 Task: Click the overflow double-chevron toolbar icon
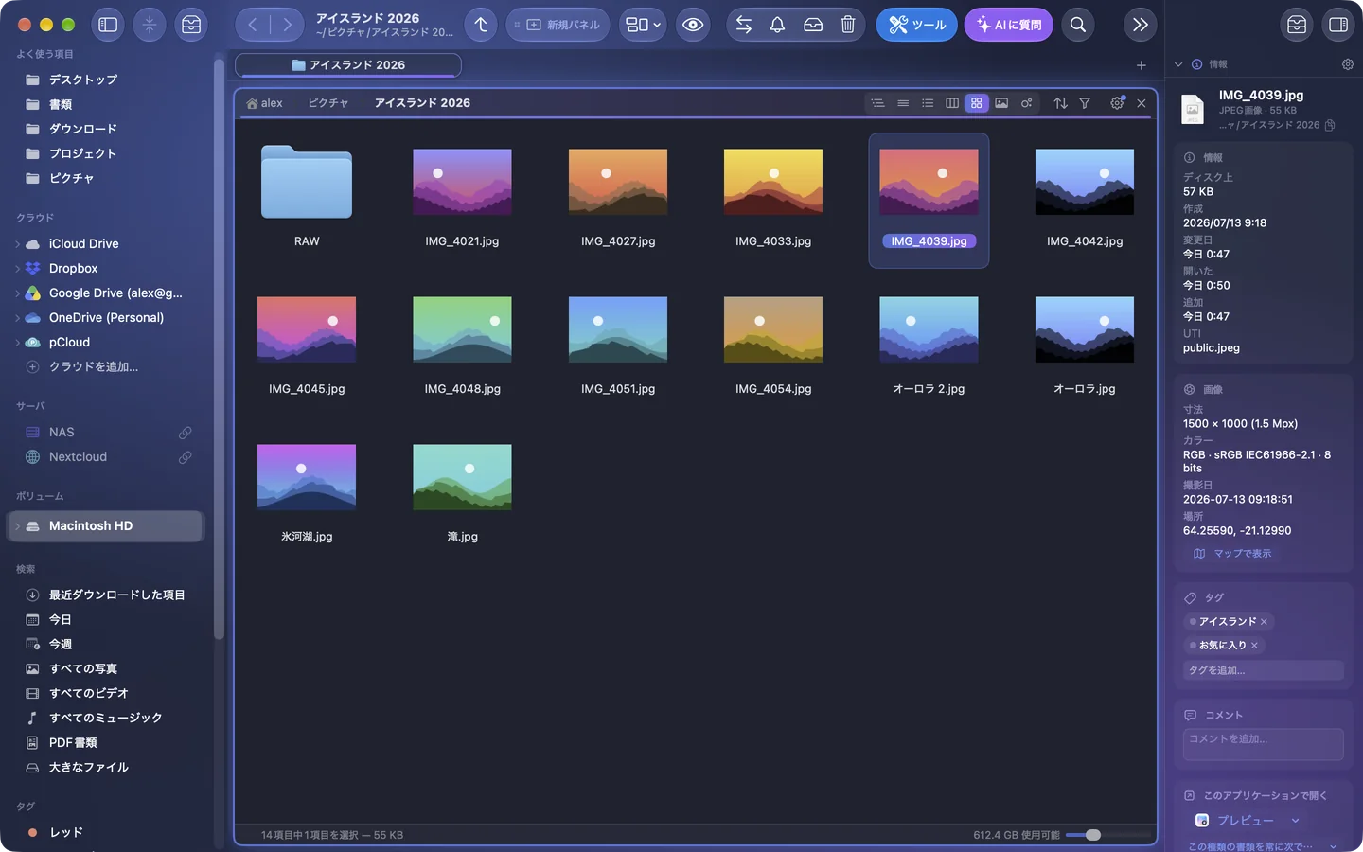1141,25
